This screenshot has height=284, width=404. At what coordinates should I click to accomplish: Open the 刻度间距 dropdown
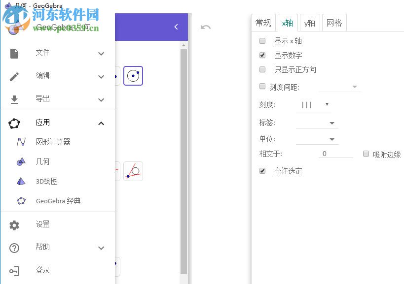tap(340, 87)
